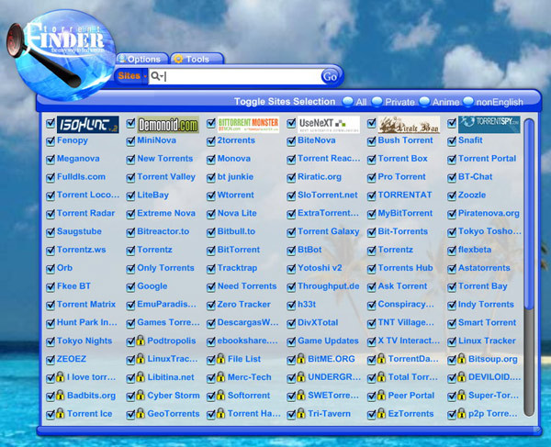This screenshot has height=447, width=551.
Task: Toggle all sites selection
Action: [348, 102]
